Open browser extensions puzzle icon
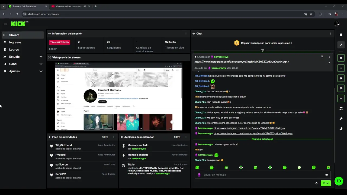Viewport: 347px width, 195px height. pyautogui.click(x=320, y=14)
